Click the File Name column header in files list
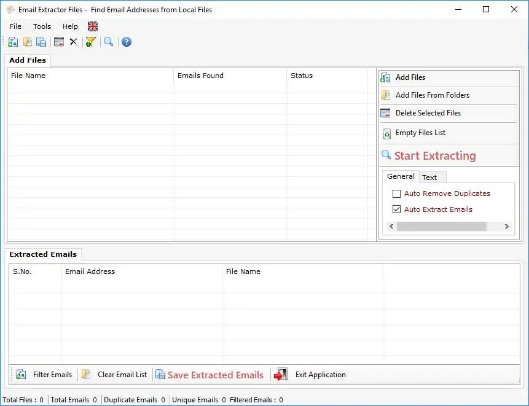Viewport: 529px width, 406px height. (x=90, y=76)
